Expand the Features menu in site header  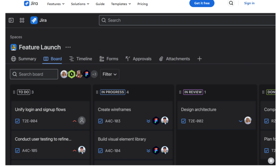coord(56,4)
